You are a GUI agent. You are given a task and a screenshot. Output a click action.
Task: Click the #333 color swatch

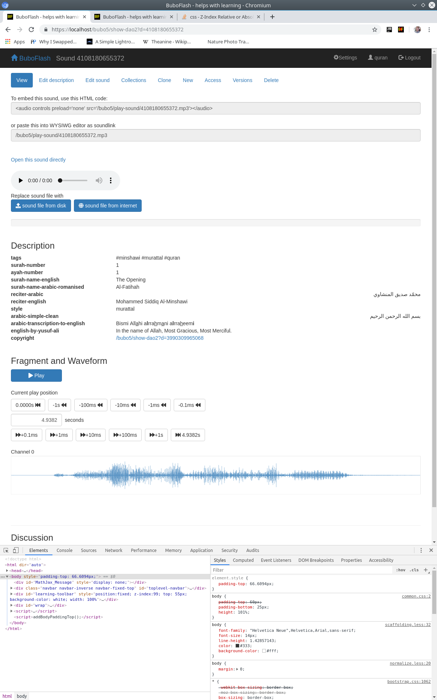[x=237, y=646]
